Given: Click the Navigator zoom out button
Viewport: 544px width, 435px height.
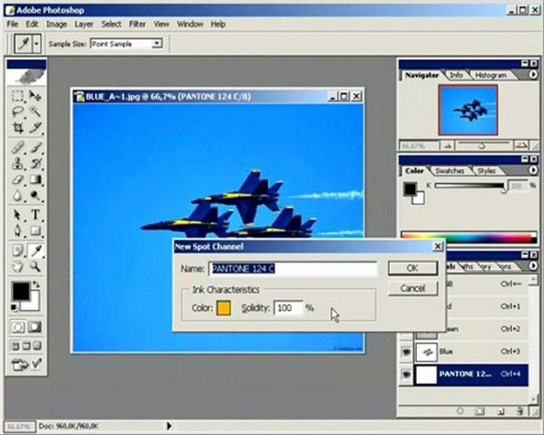Looking at the screenshot, I should [448, 146].
